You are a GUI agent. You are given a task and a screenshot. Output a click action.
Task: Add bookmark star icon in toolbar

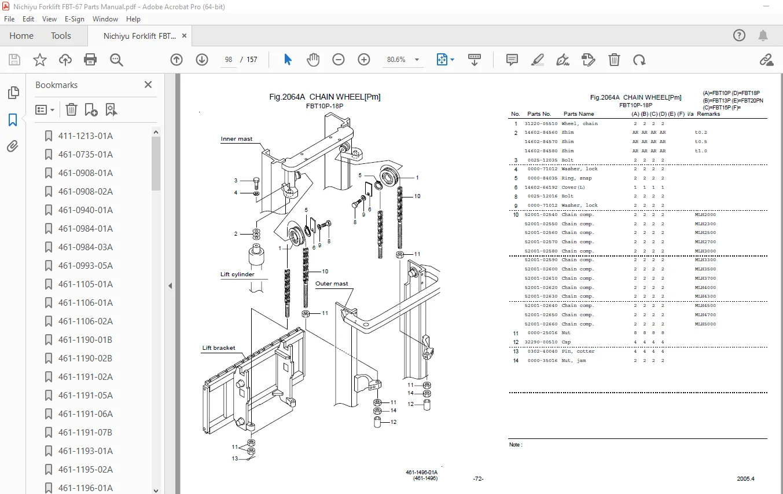[x=39, y=60]
